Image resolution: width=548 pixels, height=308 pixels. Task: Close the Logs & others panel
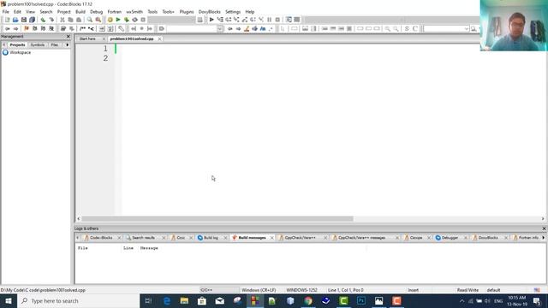544,228
